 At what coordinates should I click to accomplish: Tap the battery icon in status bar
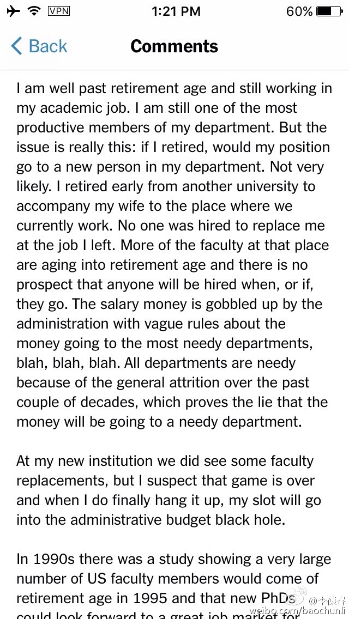tap(330, 11)
